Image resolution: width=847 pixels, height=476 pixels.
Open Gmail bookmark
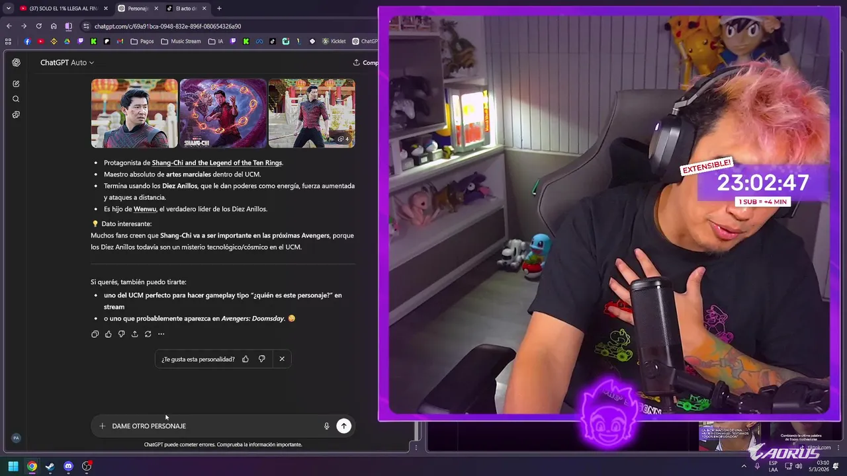pyautogui.click(x=120, y=41)
